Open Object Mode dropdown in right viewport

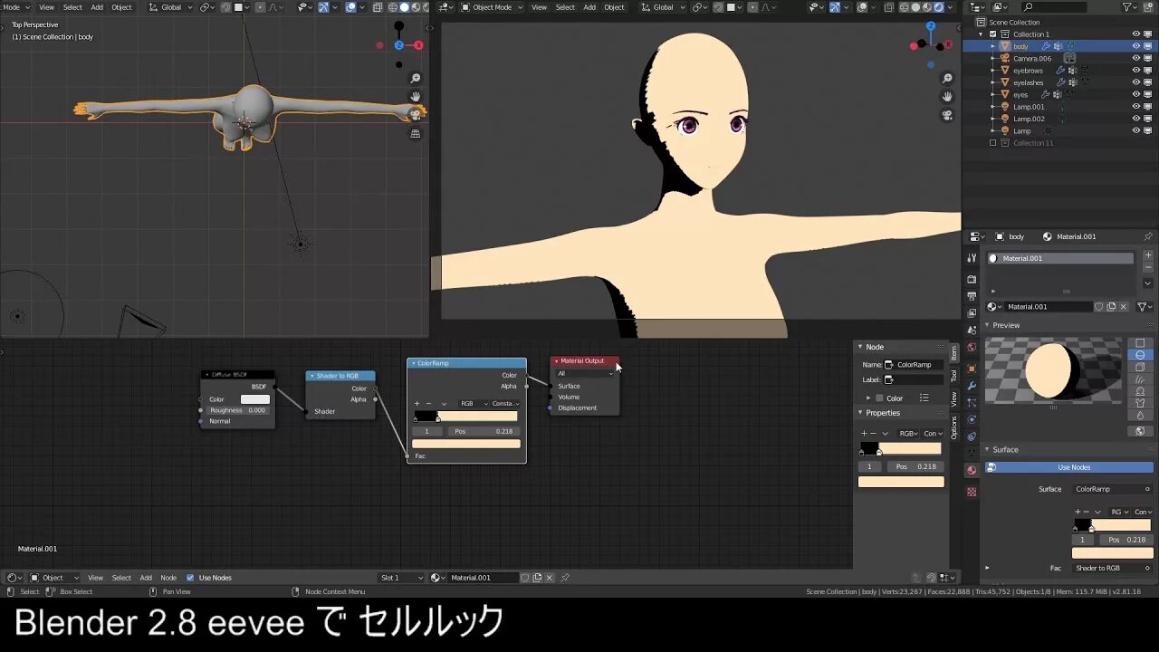pos(492,7)
